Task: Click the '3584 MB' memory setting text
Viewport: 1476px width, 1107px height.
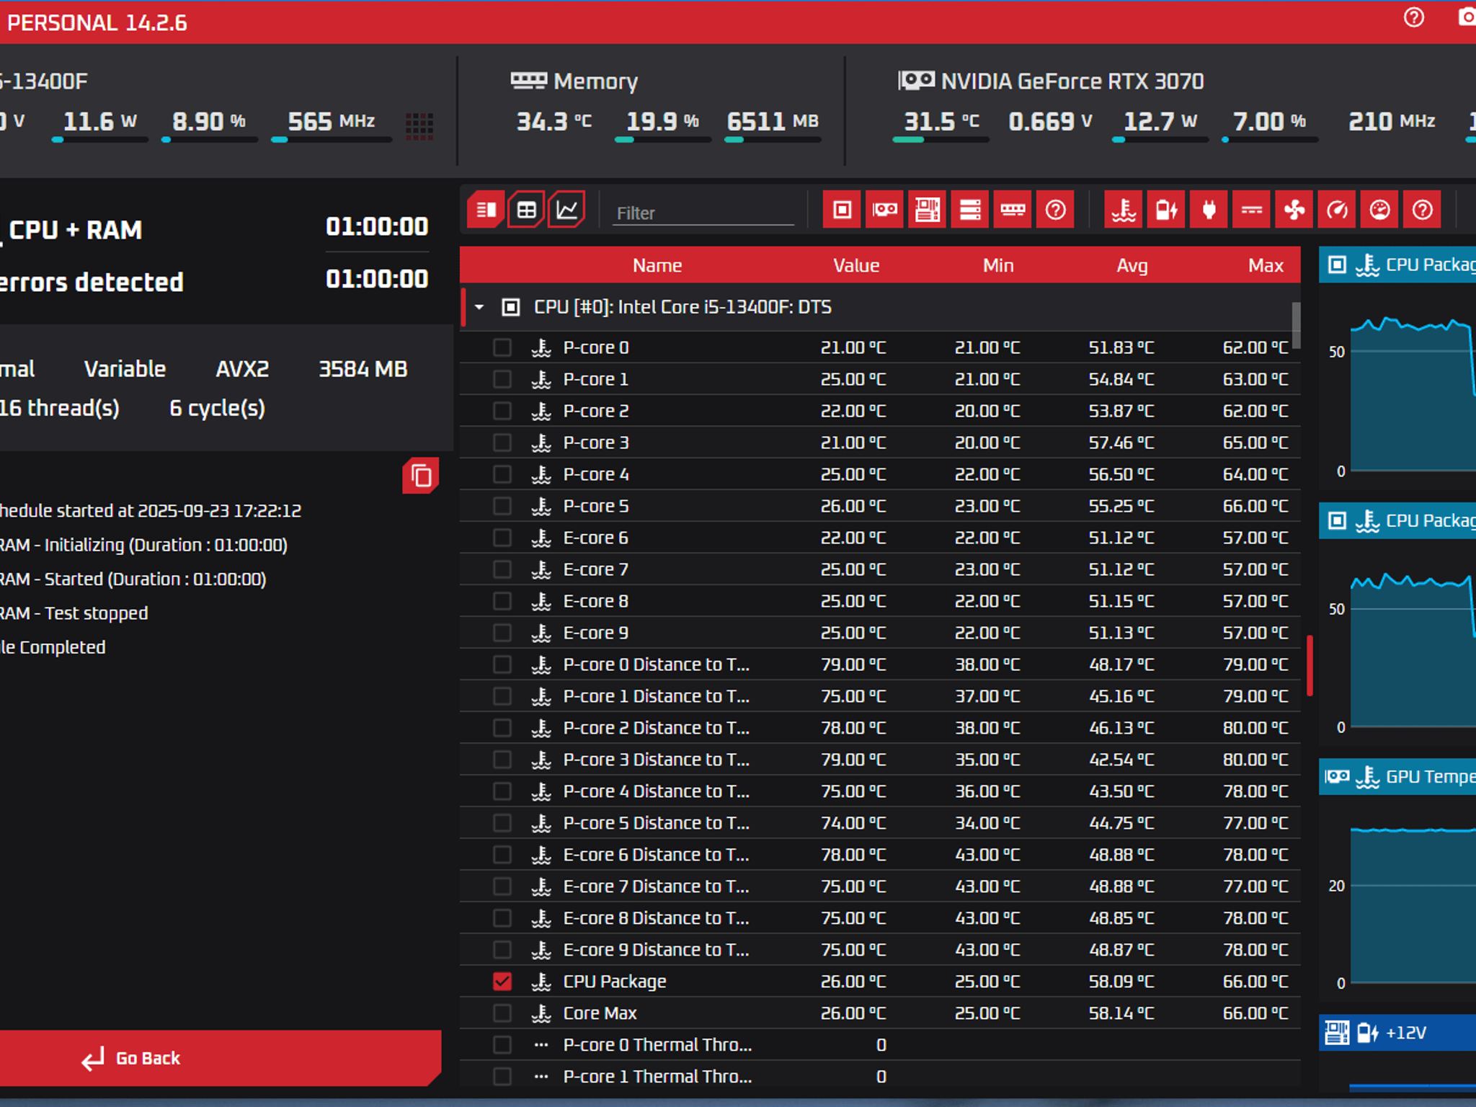Action: coord(363,369)
